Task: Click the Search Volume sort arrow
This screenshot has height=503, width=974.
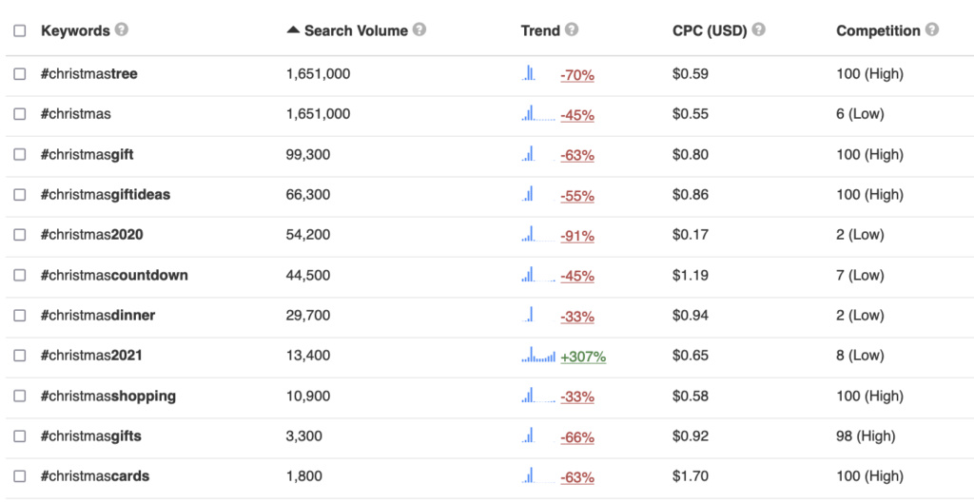Action: (293, 30)
